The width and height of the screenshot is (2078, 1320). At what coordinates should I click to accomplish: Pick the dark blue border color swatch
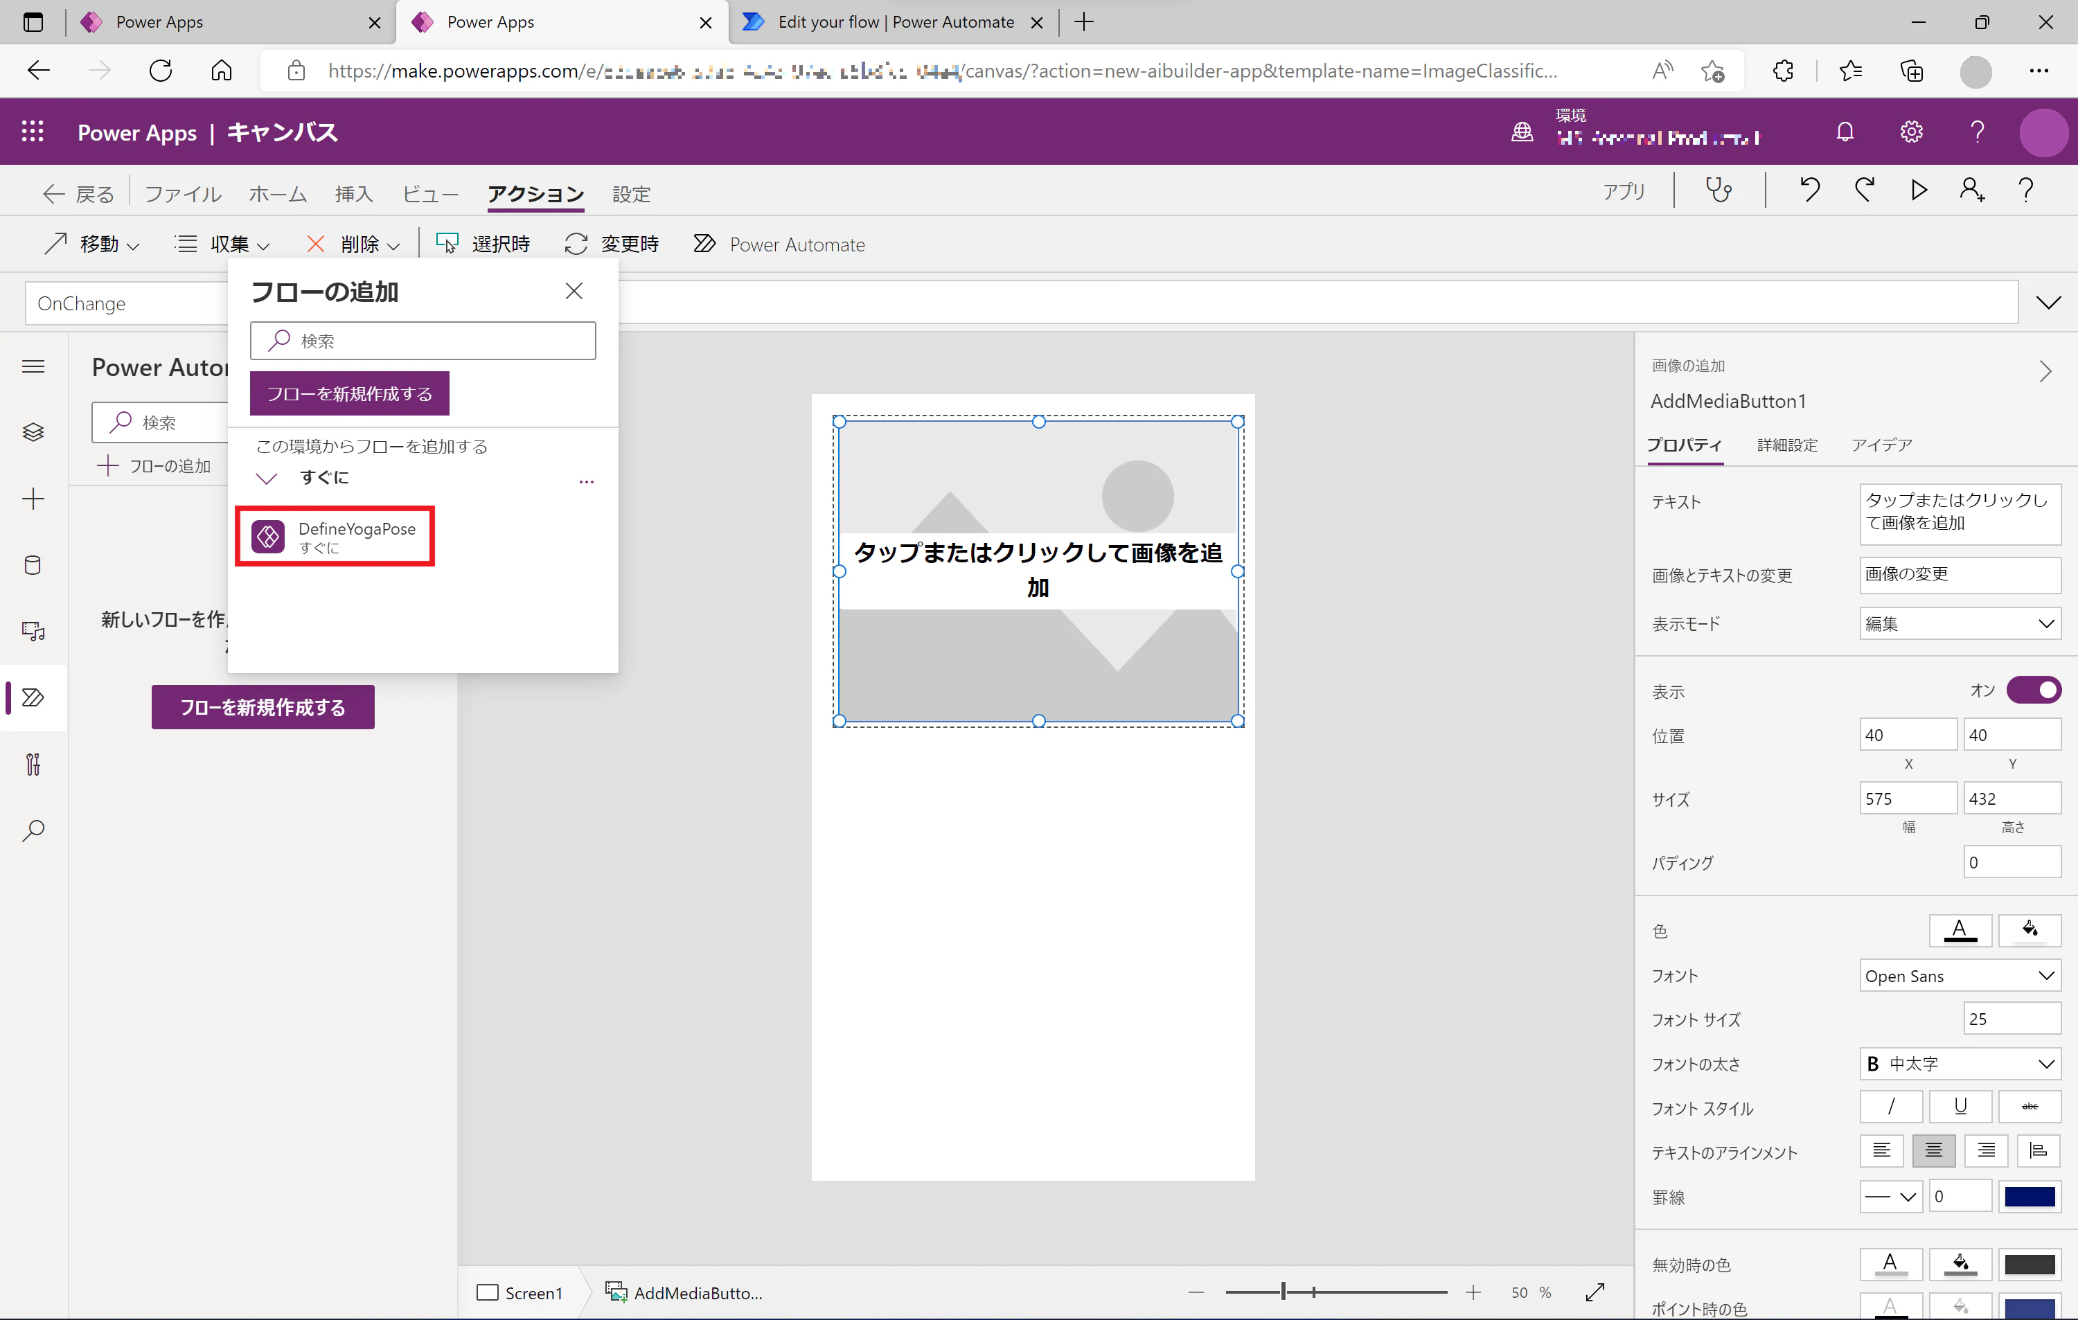coord(2030,1197)
